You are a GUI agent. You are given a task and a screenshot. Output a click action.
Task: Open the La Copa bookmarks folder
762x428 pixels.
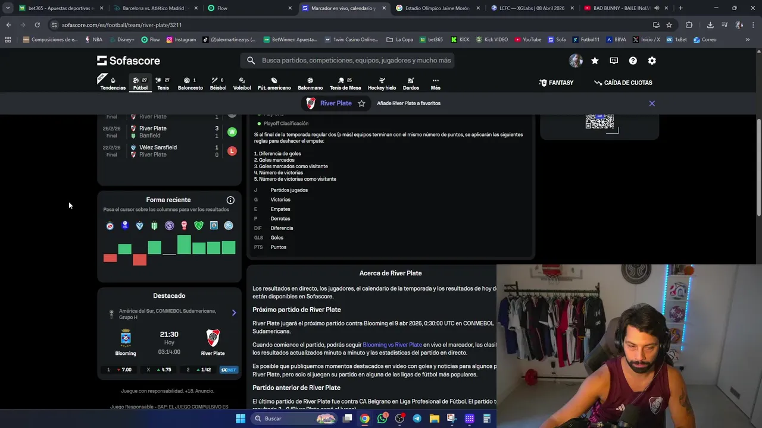[x=399, y=40]
